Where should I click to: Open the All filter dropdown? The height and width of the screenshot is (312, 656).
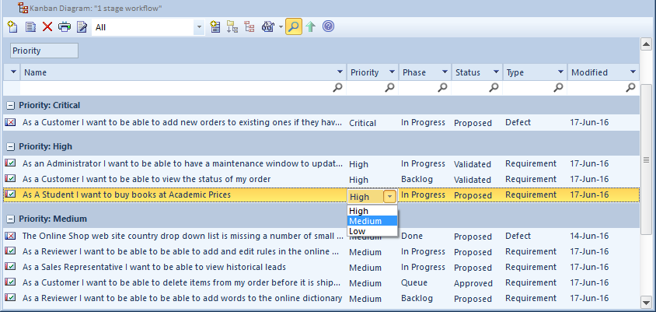pyautogui.click(x=199, y=27)
